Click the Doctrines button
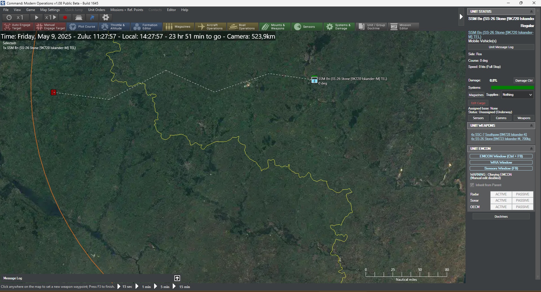The image size is (541, 292). (501, 217)
